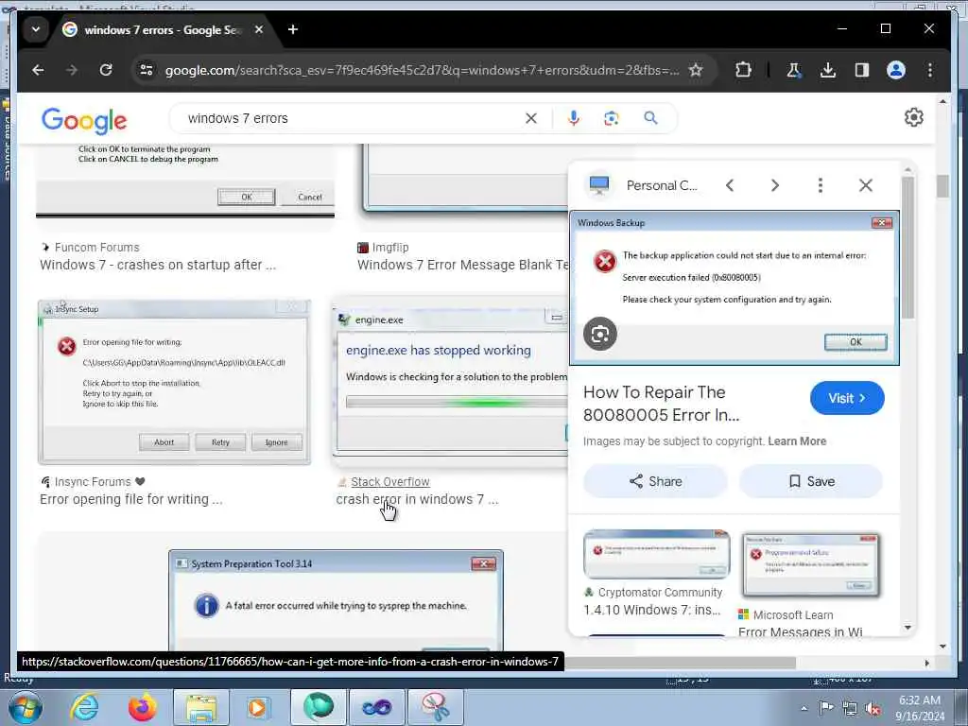The image size is (968, 726).
Task: Bookmark this page with the star icon
Action: pos(696,70)
